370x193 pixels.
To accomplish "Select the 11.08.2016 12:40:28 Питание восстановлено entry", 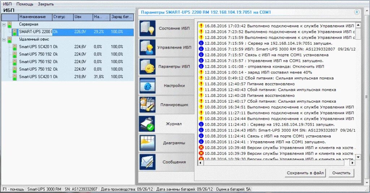I will coord(249,95).
